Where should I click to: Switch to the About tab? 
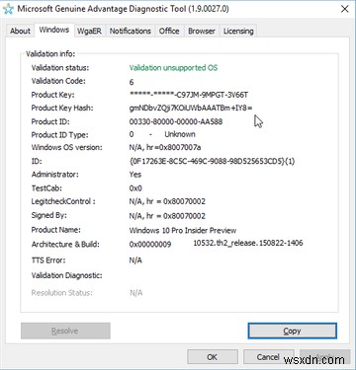point(20,31)
